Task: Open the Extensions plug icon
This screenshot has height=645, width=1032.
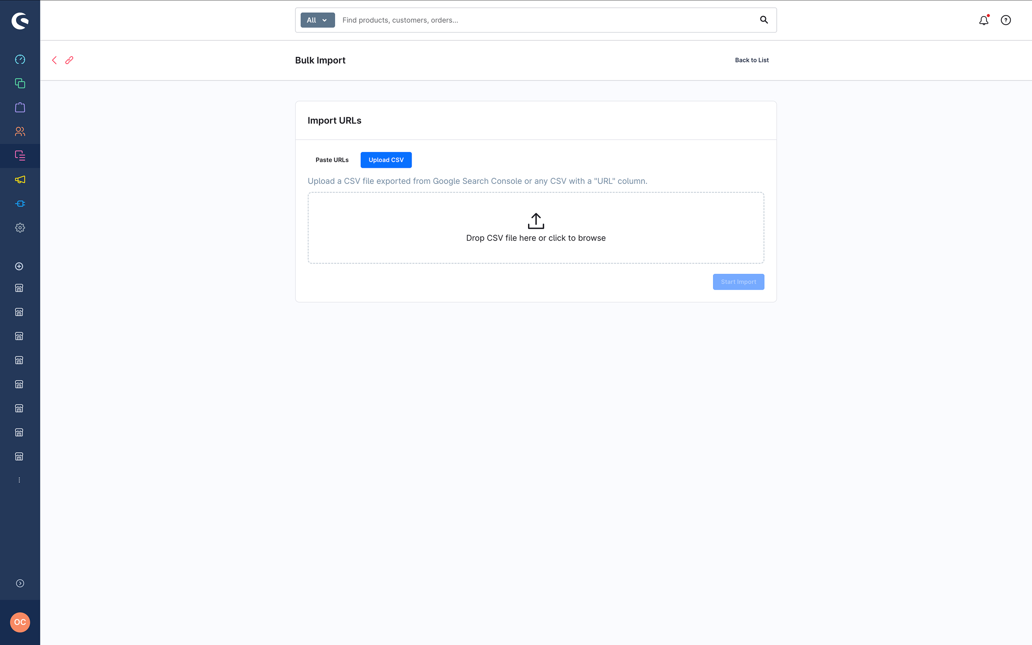Action: (20, 204)
